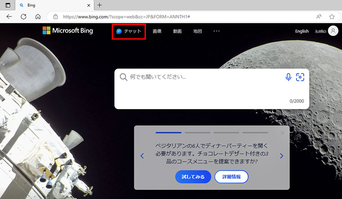Show previous suggestion with left chevron

pyautogui.click(x=142, y=156)
